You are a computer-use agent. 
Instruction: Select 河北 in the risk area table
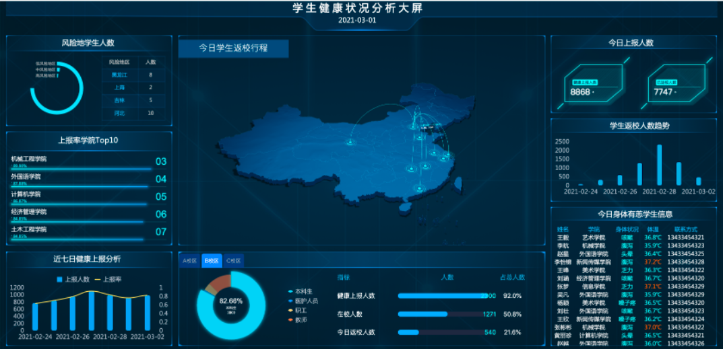click(119, 113)
